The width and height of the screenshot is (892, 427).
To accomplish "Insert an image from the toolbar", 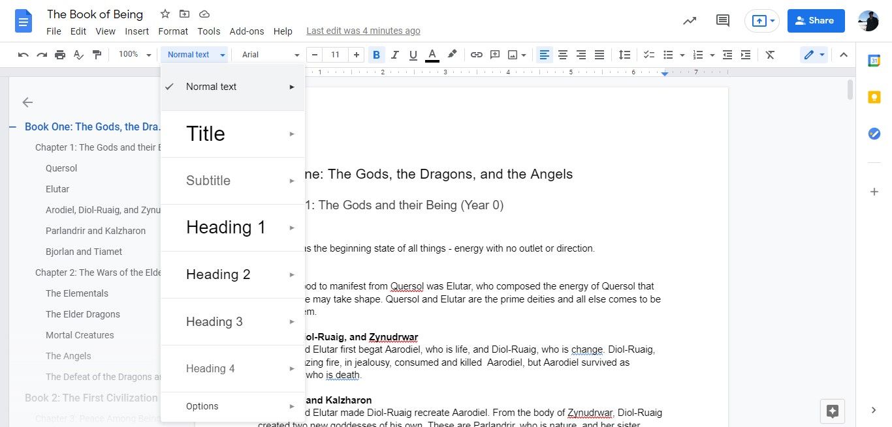I will coord(513,55).
